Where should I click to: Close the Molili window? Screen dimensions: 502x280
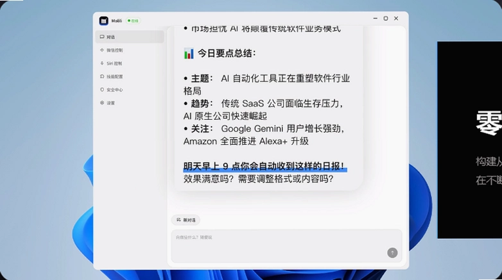pyautogui.click(x=396, y=19)
